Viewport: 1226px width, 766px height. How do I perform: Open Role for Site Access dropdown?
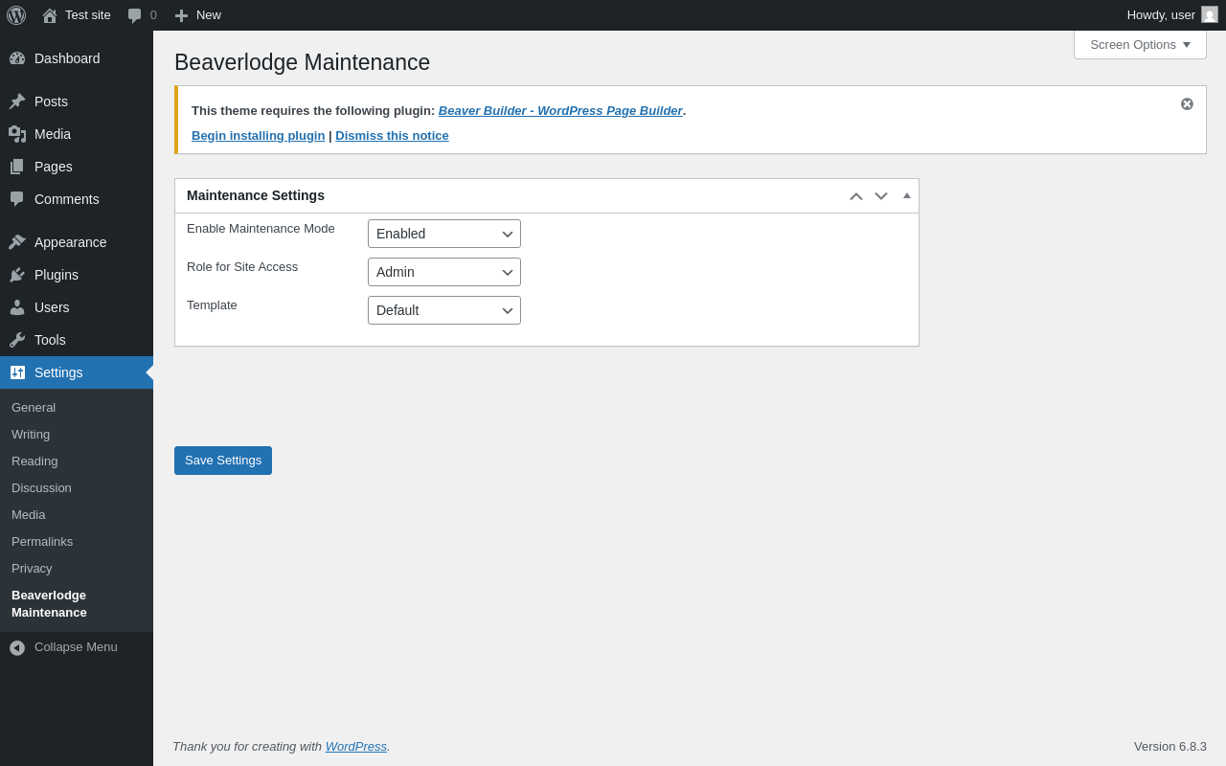(444, 272)
